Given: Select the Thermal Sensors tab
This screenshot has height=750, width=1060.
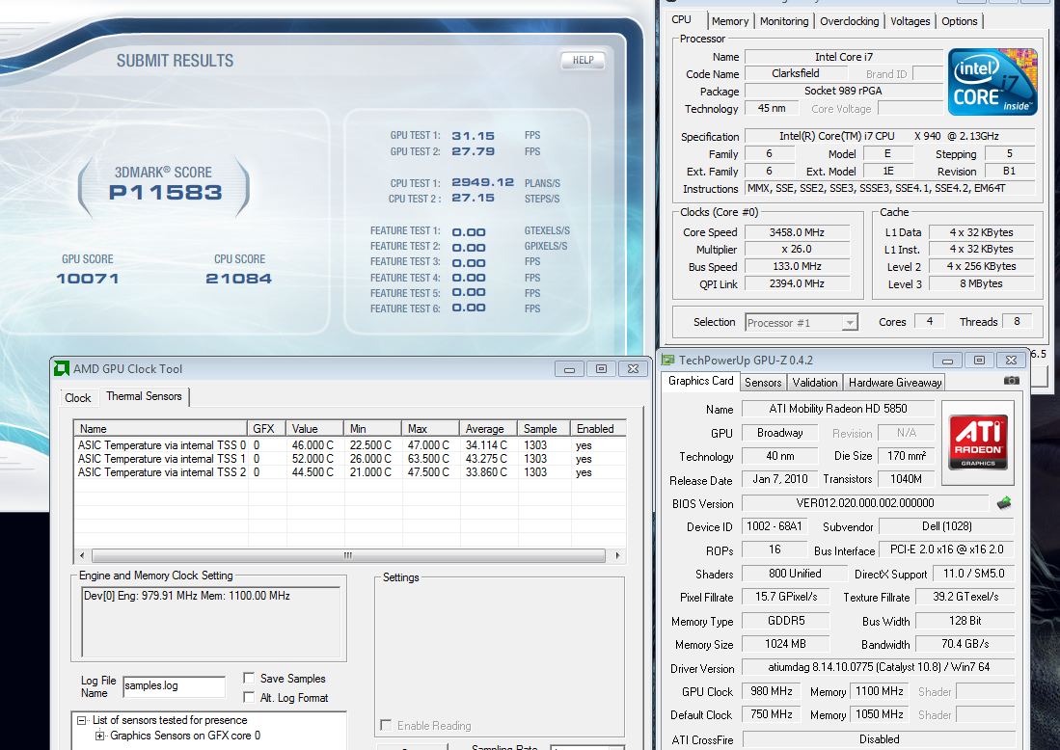Looking at the screenshot, I should click(144, 396).
